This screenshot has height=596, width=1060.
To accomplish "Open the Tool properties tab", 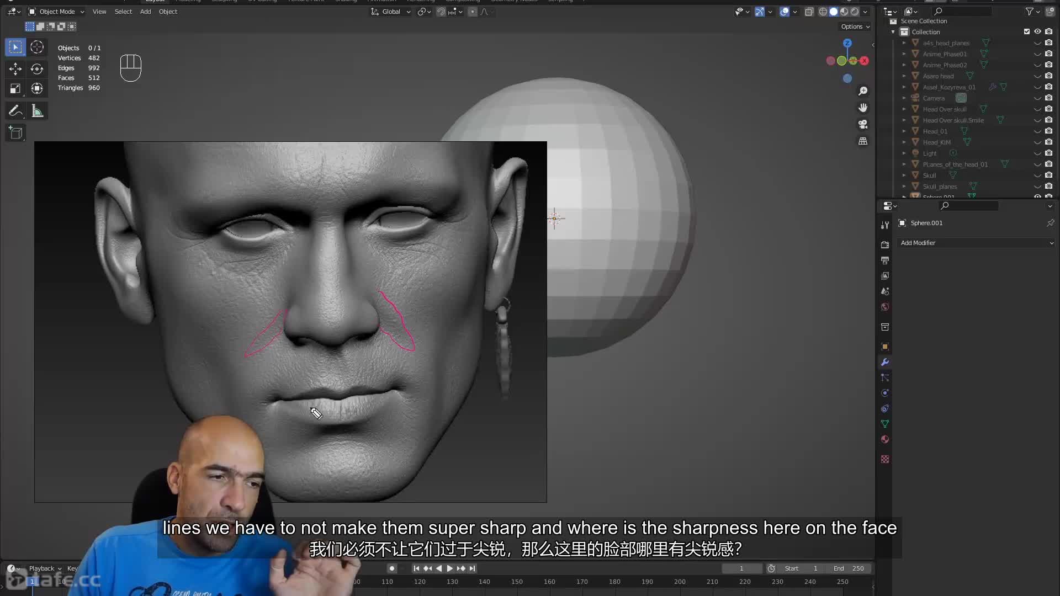I will (885, 225).
